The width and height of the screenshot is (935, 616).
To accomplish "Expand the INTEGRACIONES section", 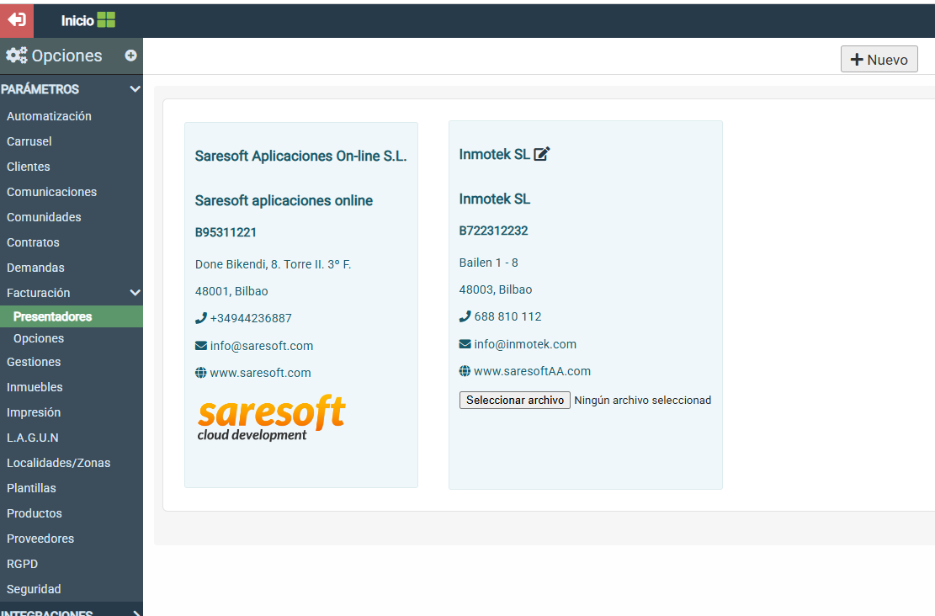I will point(135,613).
